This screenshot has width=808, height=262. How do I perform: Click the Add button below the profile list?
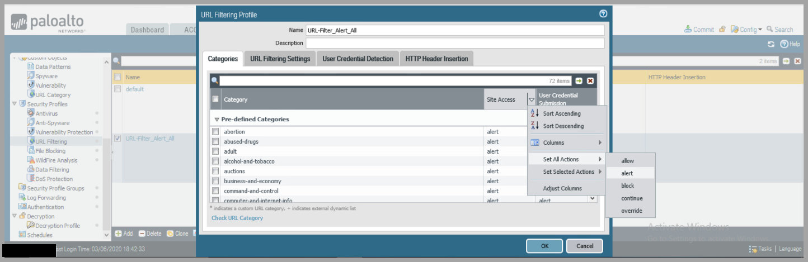pyautogui.click(x=124, y=234)
